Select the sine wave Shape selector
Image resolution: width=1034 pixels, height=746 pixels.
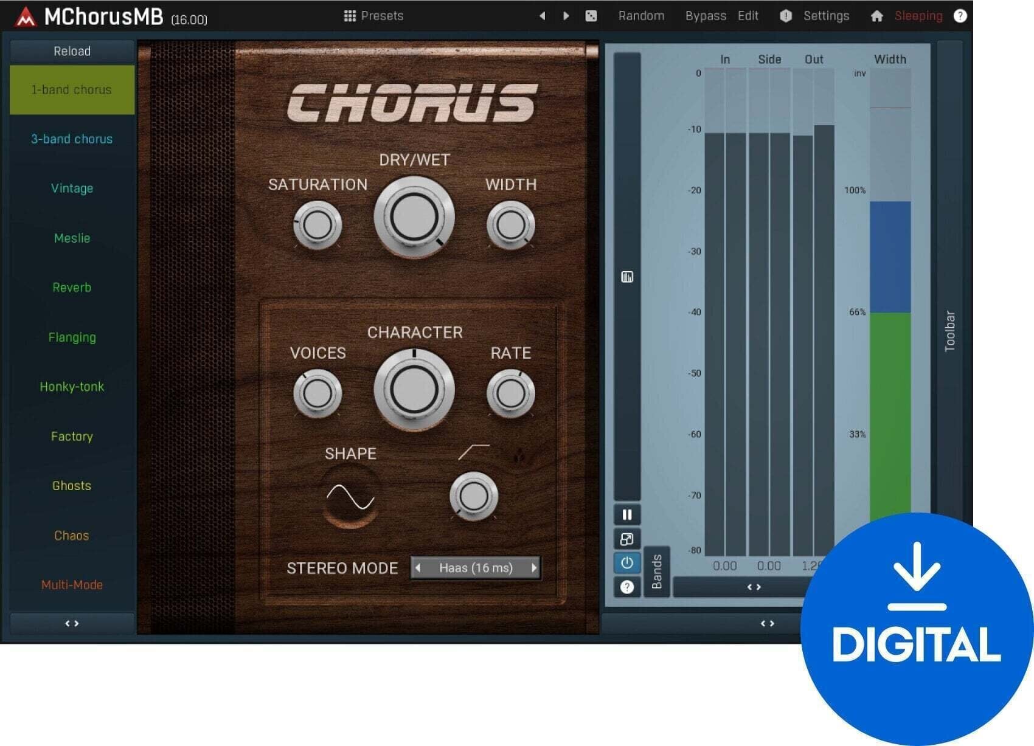click(x=350, y=497)
